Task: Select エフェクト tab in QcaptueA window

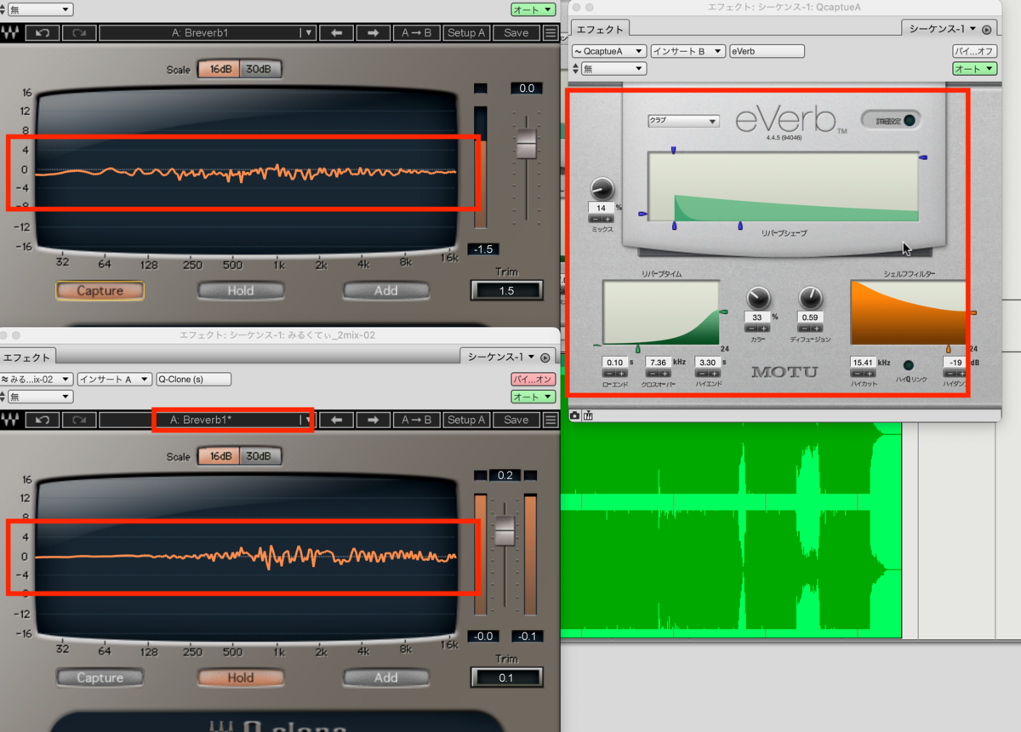Action: 600,29
